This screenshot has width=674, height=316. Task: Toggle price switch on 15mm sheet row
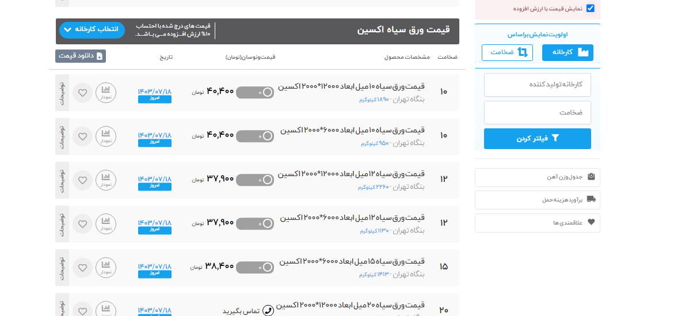click(x=255, y=268)
